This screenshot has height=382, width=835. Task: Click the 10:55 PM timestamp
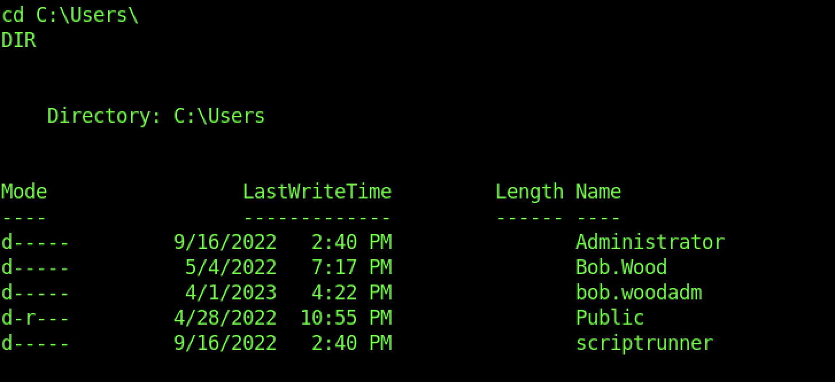click(x=345, y=318)
